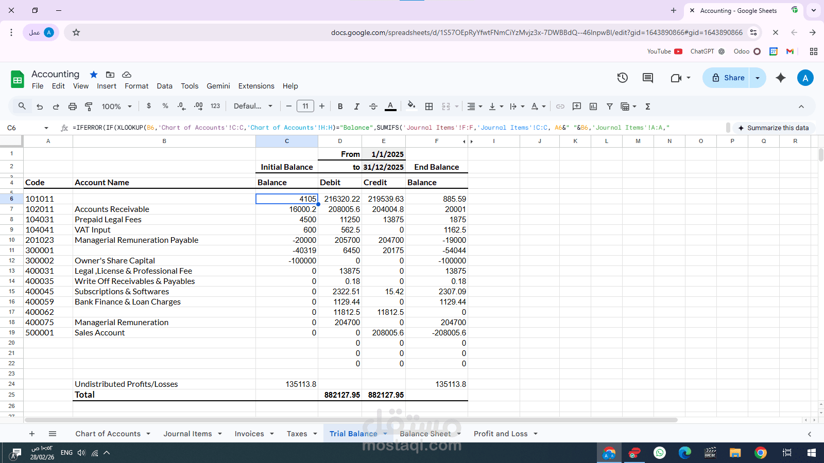Viewport: 824px width, 463px height.
Task: Activate the paint format roller tool
Action: point(89,106)
